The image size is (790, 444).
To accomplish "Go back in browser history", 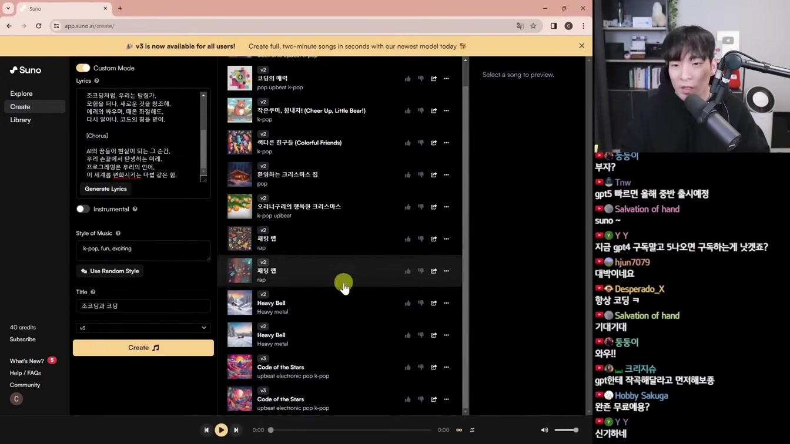I will click(x=9, y=26).
